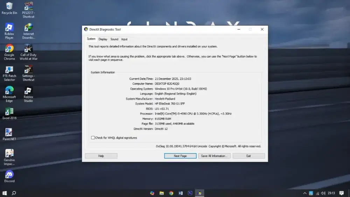Open the notification center icon

(342, 193)
